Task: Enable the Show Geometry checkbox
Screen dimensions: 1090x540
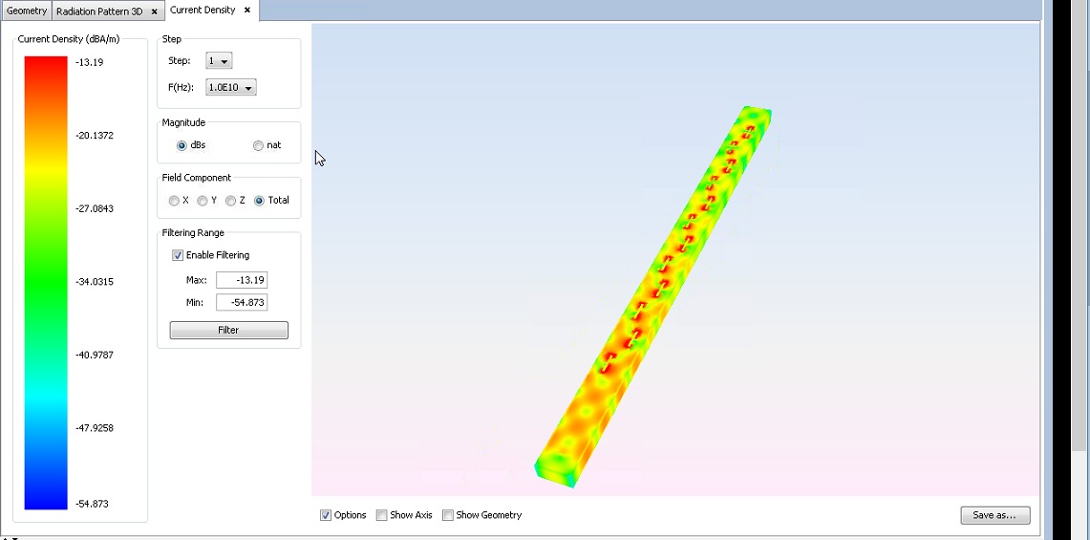Action: click(x=448, y=515)
